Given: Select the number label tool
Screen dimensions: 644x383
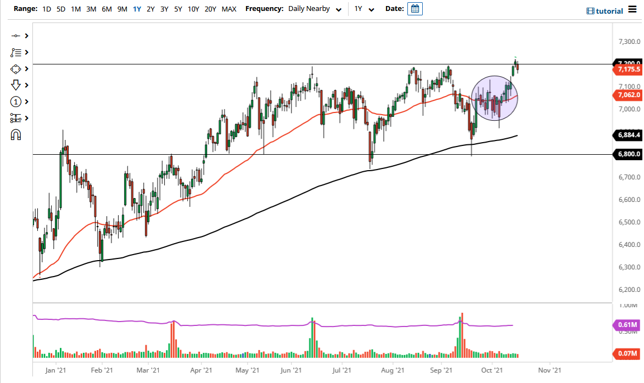Looking at the screenshot, I should click(x=16, y=102).
